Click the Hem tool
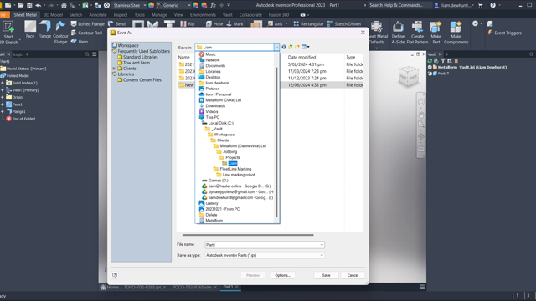536x301 pixels. point(80,42)
